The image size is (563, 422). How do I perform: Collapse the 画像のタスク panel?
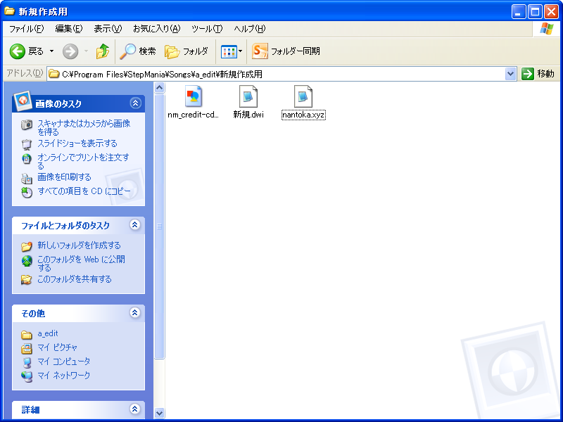[135, 103]
